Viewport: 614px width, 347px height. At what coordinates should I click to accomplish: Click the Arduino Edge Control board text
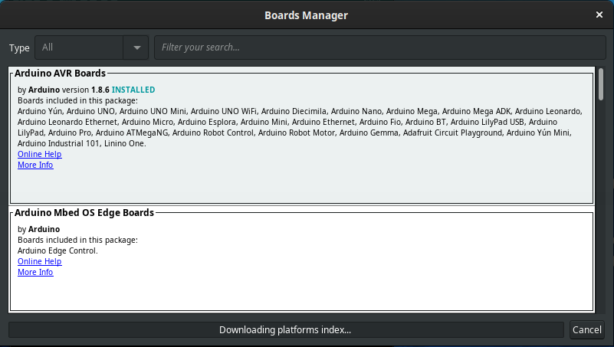coord(57,250)
